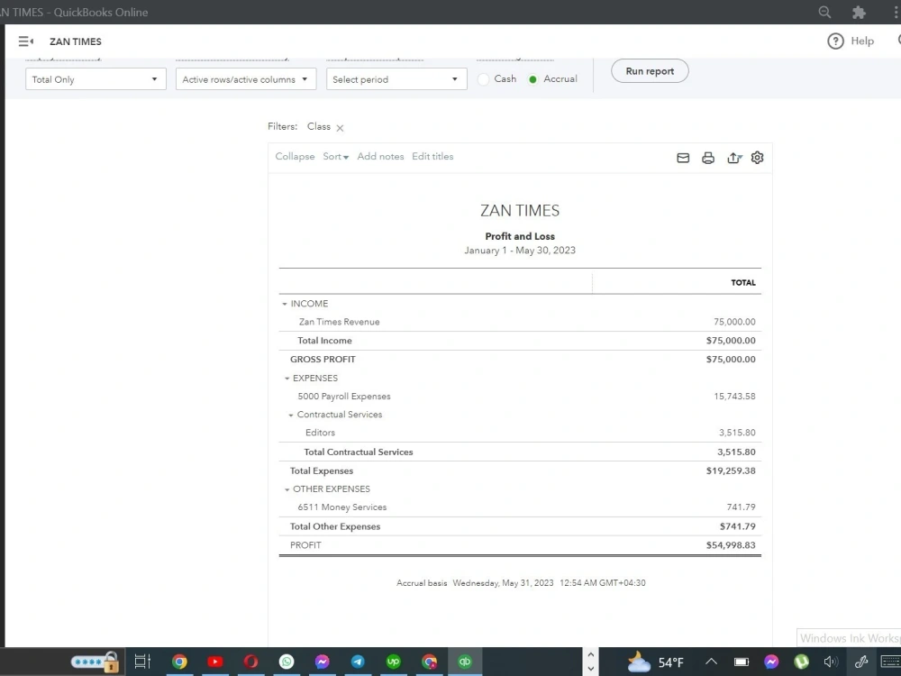The width and height of the screenshot is (901, 676).
Task: Click the TOTAL column header
Action: (743, 283)
